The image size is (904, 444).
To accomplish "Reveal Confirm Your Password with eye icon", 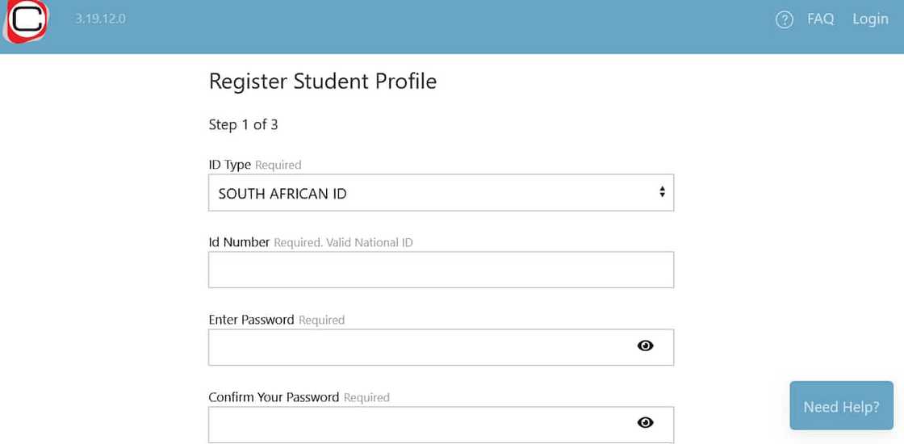I will 645,422.
